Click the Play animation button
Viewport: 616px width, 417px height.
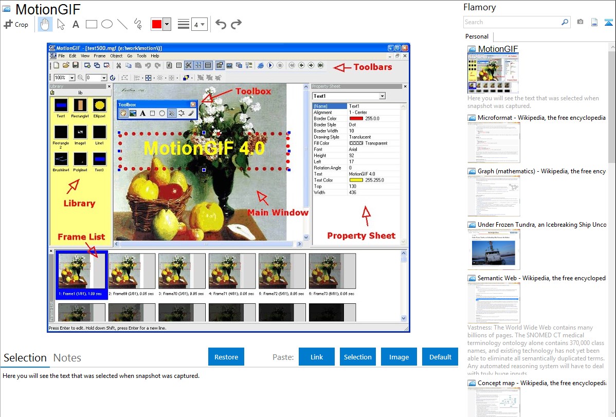pyautogui.click(x=270, y=65)
